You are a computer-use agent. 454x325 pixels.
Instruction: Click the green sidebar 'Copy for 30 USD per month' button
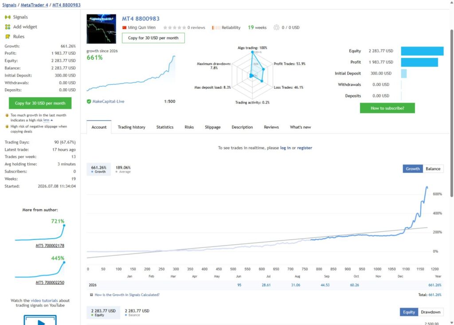(x=40, y=103)
